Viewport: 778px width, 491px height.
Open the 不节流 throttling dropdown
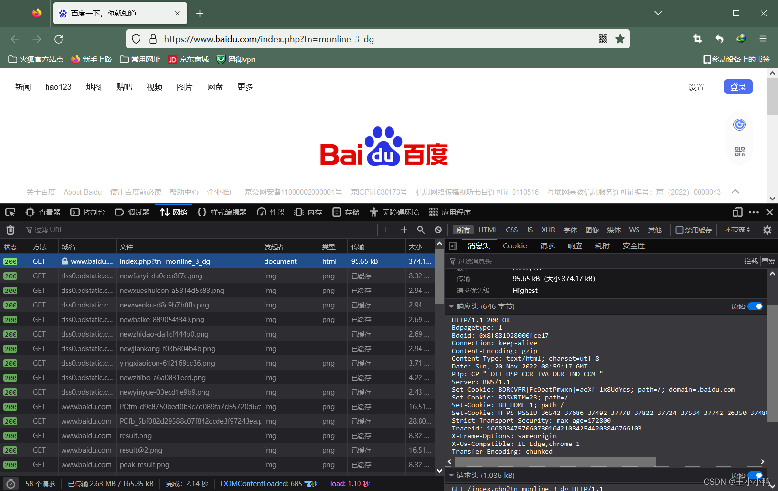pos(737,230)
